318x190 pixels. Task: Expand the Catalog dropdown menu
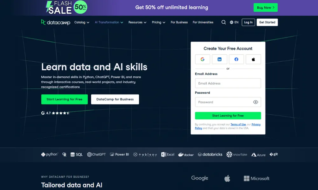coord(82,22)
